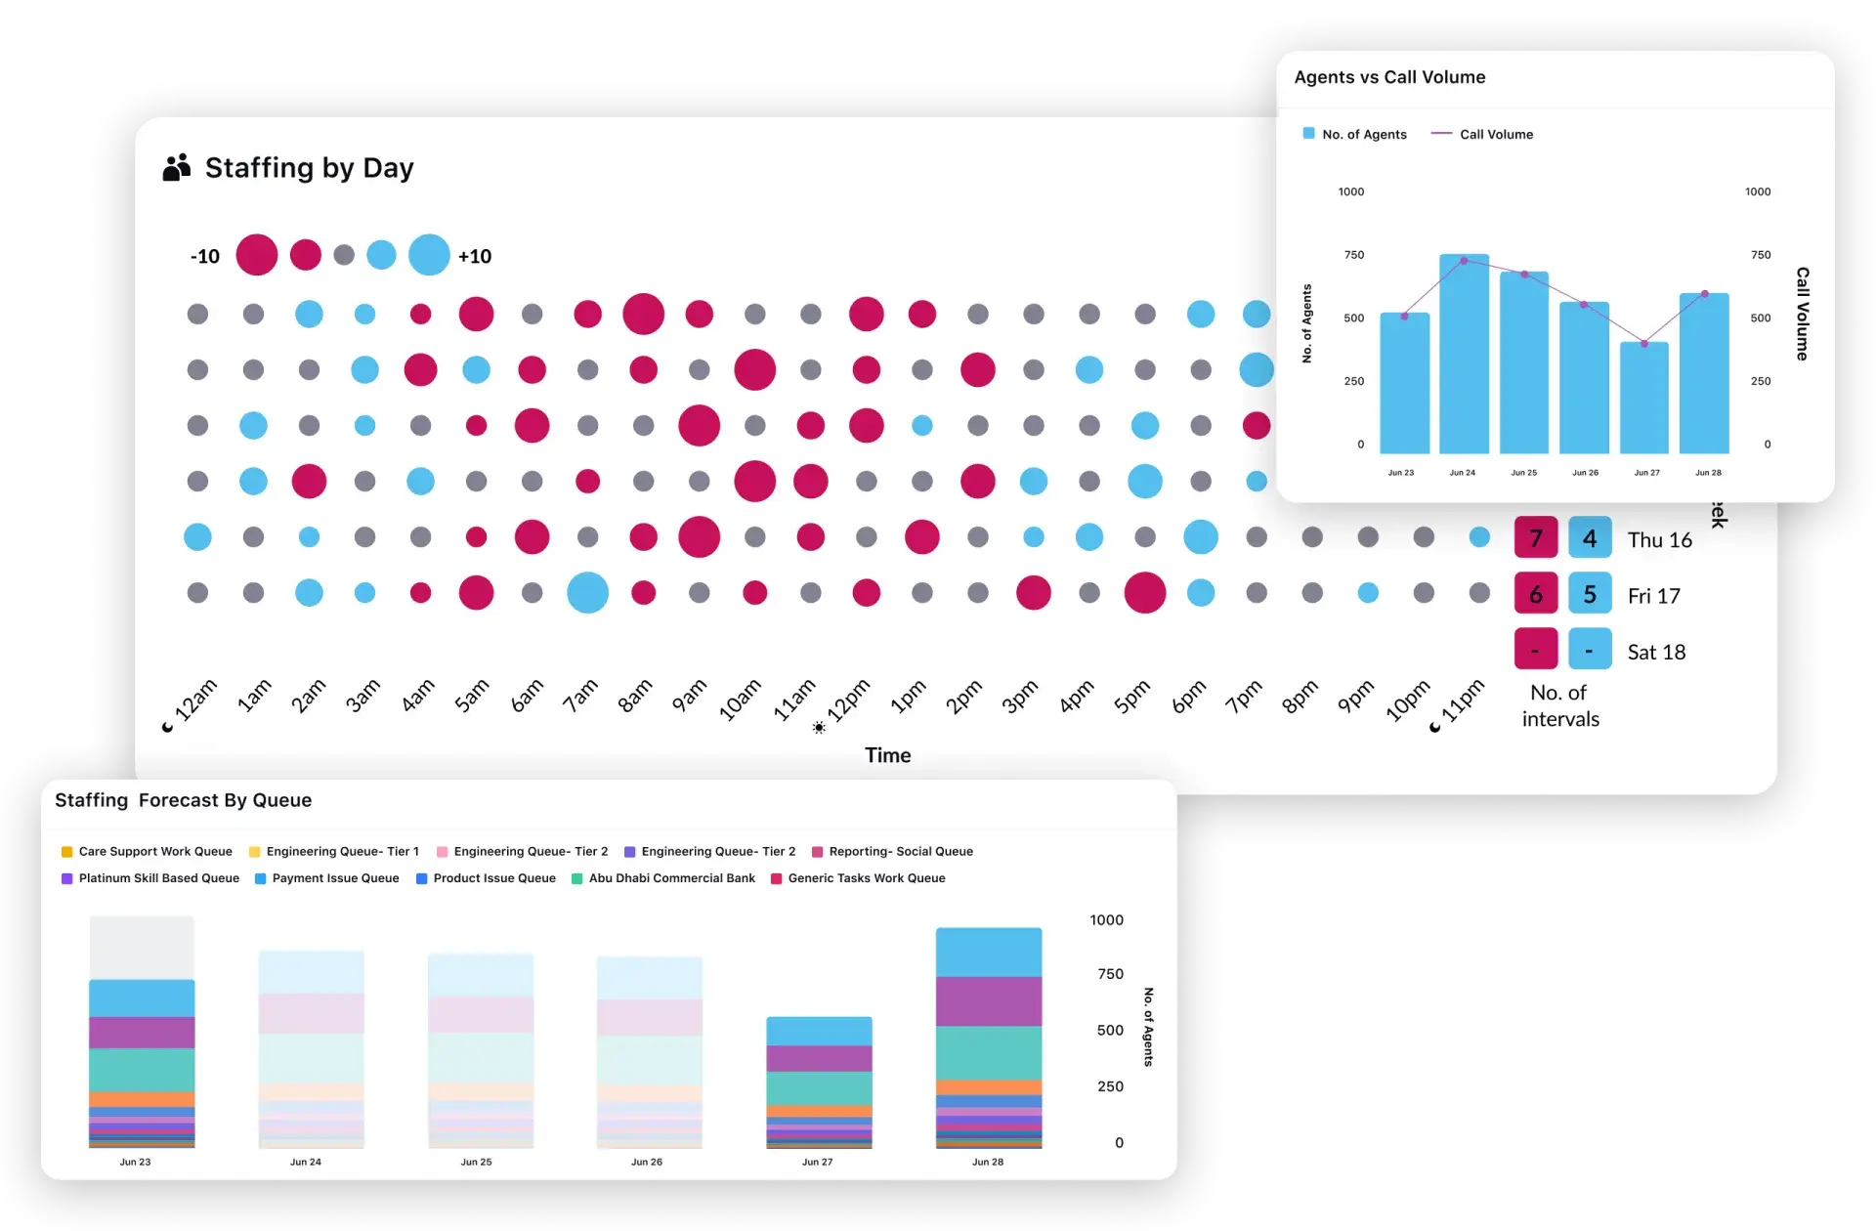Toggle Abu Dhabi Commercial Bank legend entry
This screenshot has width=1876, height=1231.
click(x=671, y=878)
